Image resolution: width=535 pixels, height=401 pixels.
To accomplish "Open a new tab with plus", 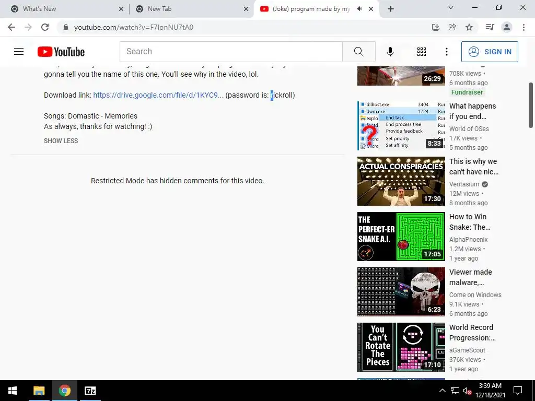I will (391, 9).
